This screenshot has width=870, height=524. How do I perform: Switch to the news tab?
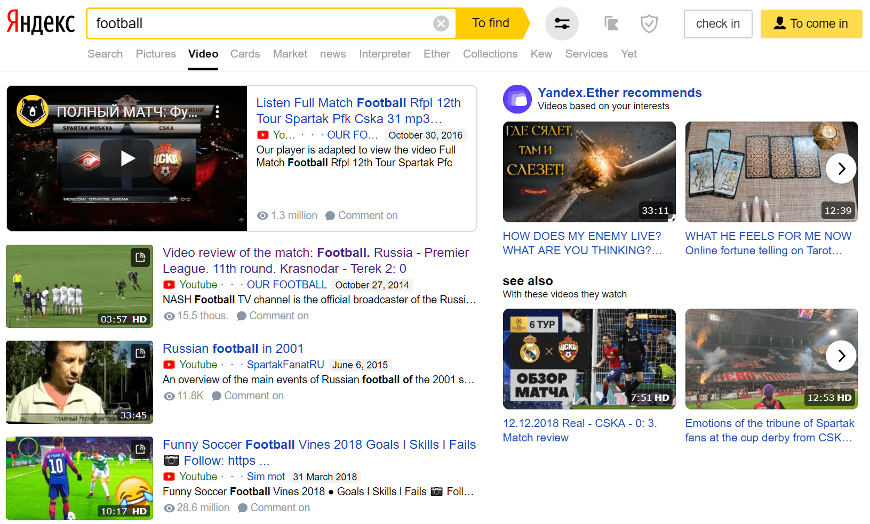[x=333, y=54]
